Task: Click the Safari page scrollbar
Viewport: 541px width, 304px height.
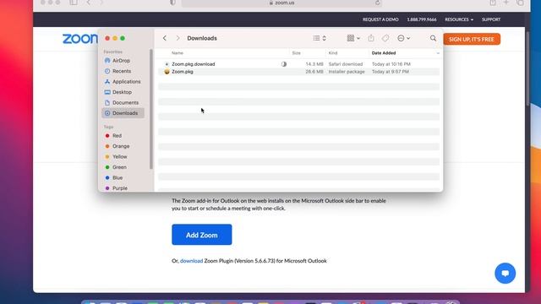Action: point(527,69)
